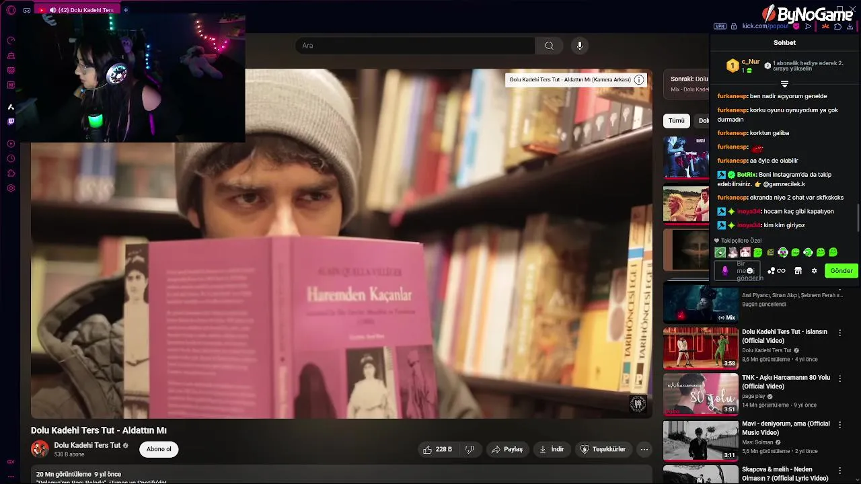861x484 pixels.
Task: Open the Teşekkürler thanks button
Action: pos(603,449)
